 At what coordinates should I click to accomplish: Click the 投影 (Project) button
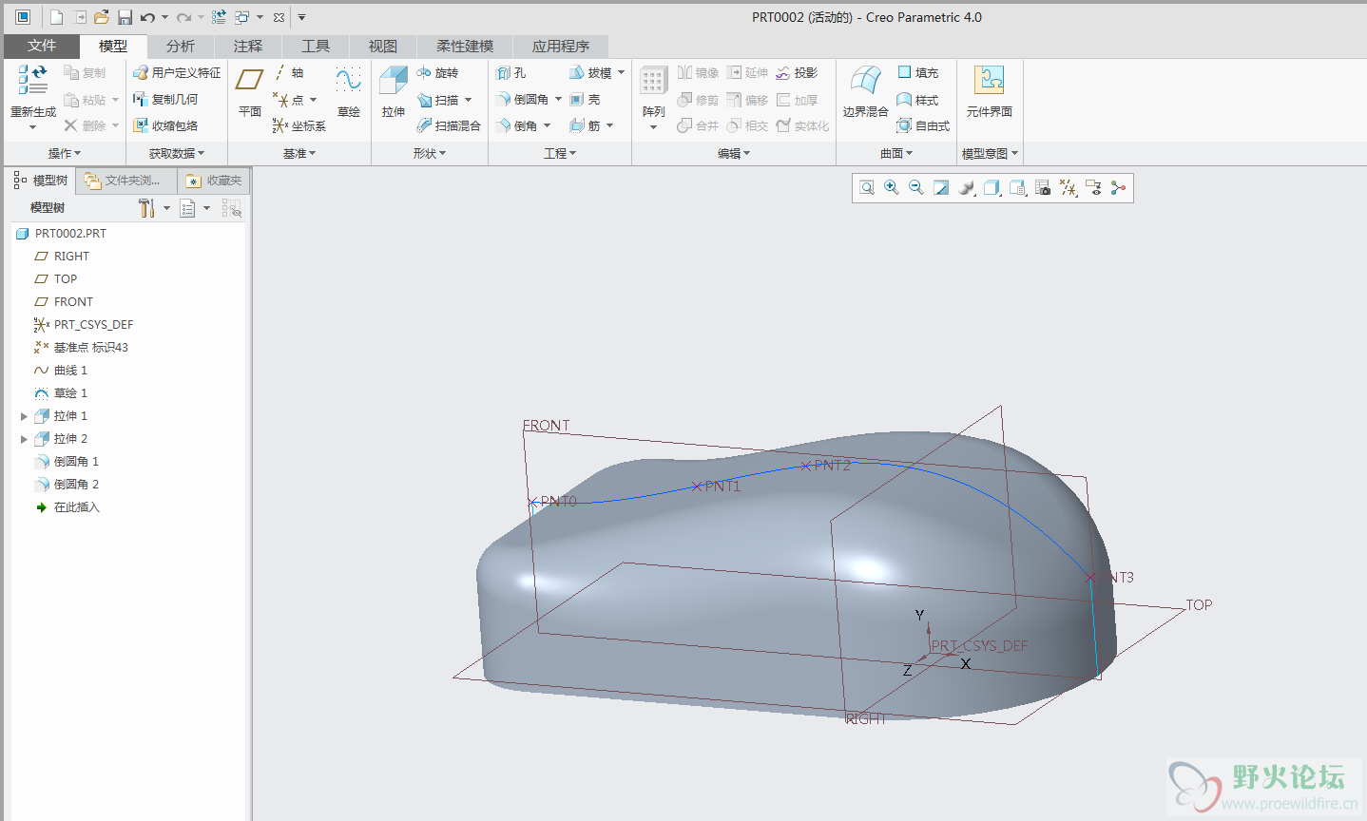click(x=797, y=73)
